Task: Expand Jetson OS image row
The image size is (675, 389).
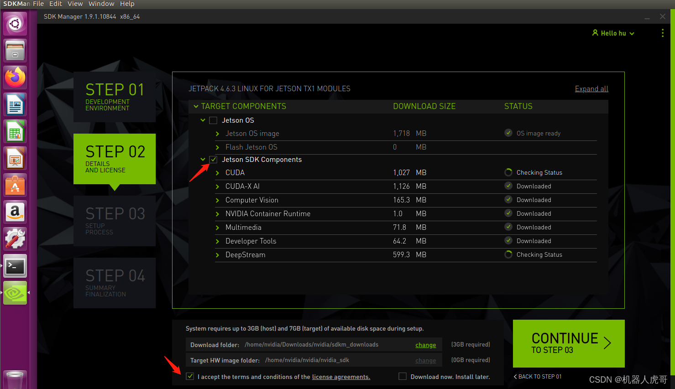Action: pos(217,134)
